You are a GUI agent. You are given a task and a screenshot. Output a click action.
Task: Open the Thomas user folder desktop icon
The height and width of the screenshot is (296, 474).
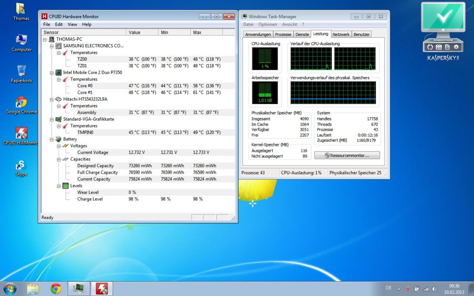[21, 12]
